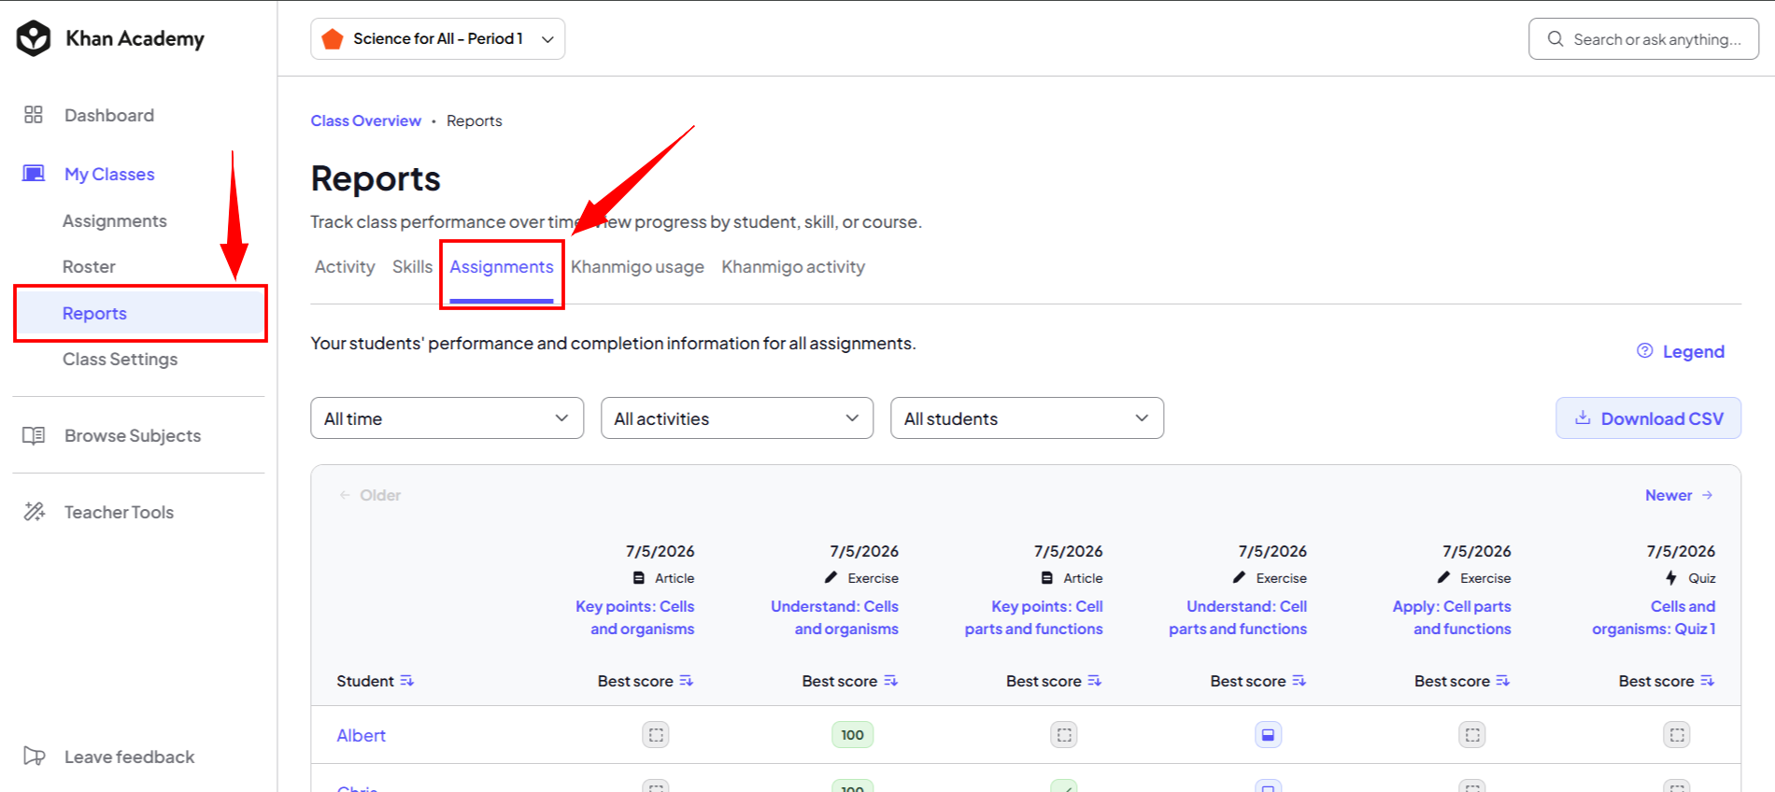The height and width of the screenshot is (792, 1775).
Task: Click Albert's 100 score badge
Action: click(x=852, y=735)
